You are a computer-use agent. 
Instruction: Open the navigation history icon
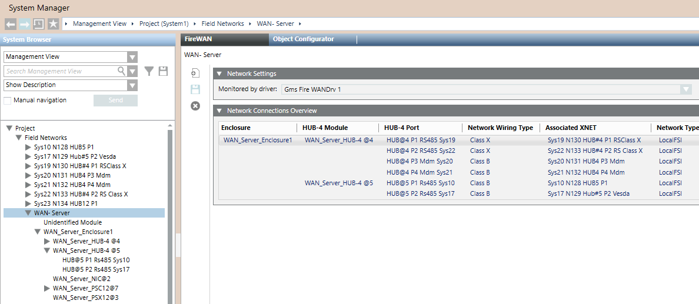38,24
